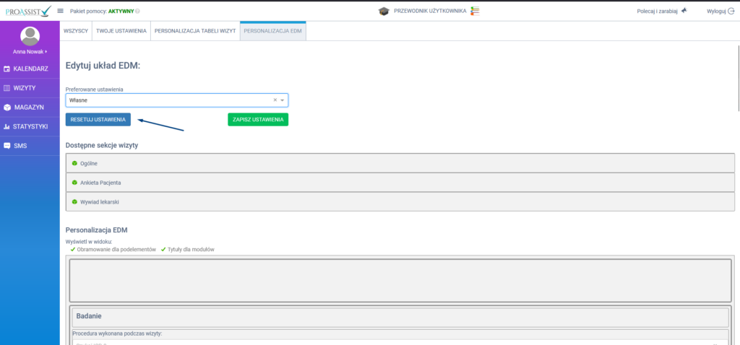Open the Preferowane ustawienia dropdown arrow
Screen dimensions: 740x345
pos(283,100)
